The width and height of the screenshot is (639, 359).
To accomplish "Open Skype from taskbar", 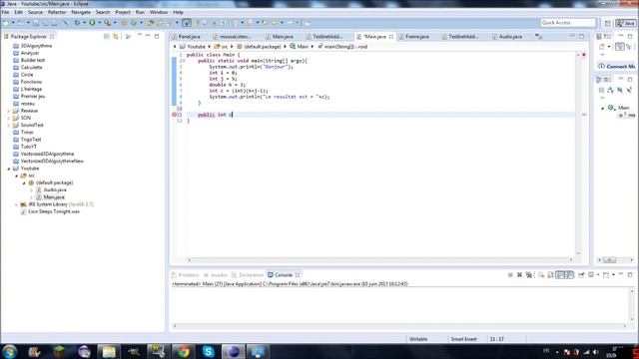I will pos(209,351).
